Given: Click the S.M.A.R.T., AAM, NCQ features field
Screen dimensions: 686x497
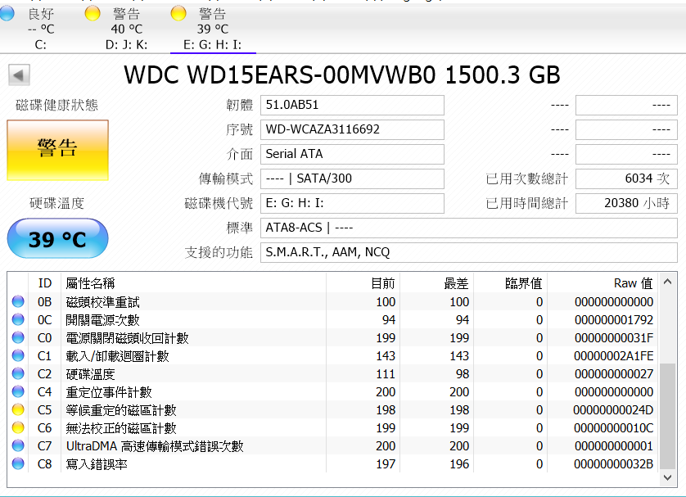Looking at the screenshot, I should (469, 252).
